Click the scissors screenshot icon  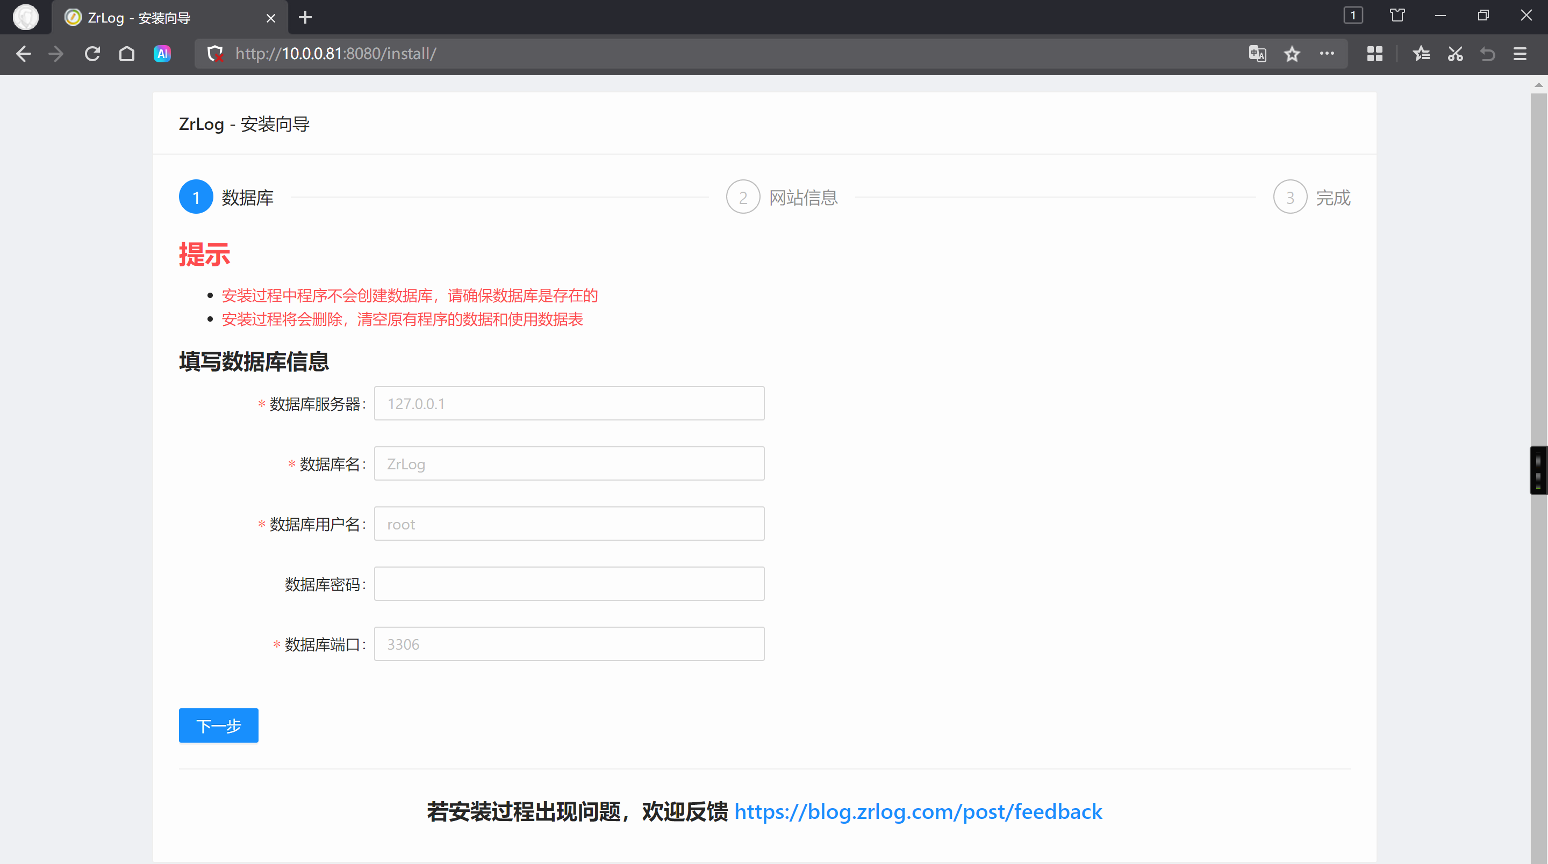pos(1455,54)
